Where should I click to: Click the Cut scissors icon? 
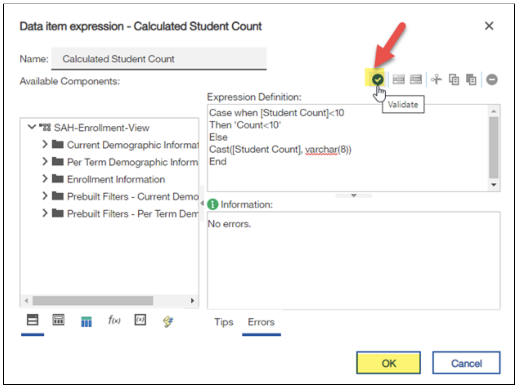(436, 79)
